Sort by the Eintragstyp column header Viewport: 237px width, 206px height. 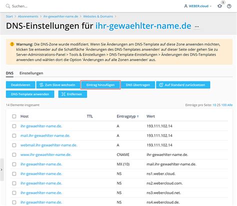click(127, 116)
